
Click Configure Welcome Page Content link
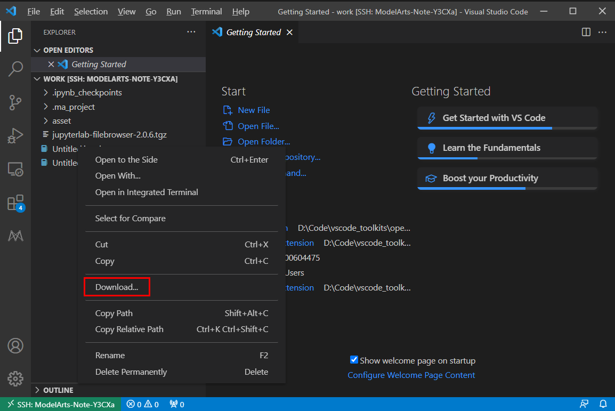coord(411,375)
